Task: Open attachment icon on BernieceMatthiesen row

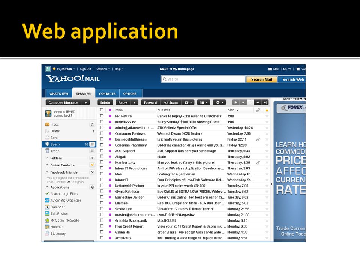Action: pyautogui.click(x=258, y=139)
